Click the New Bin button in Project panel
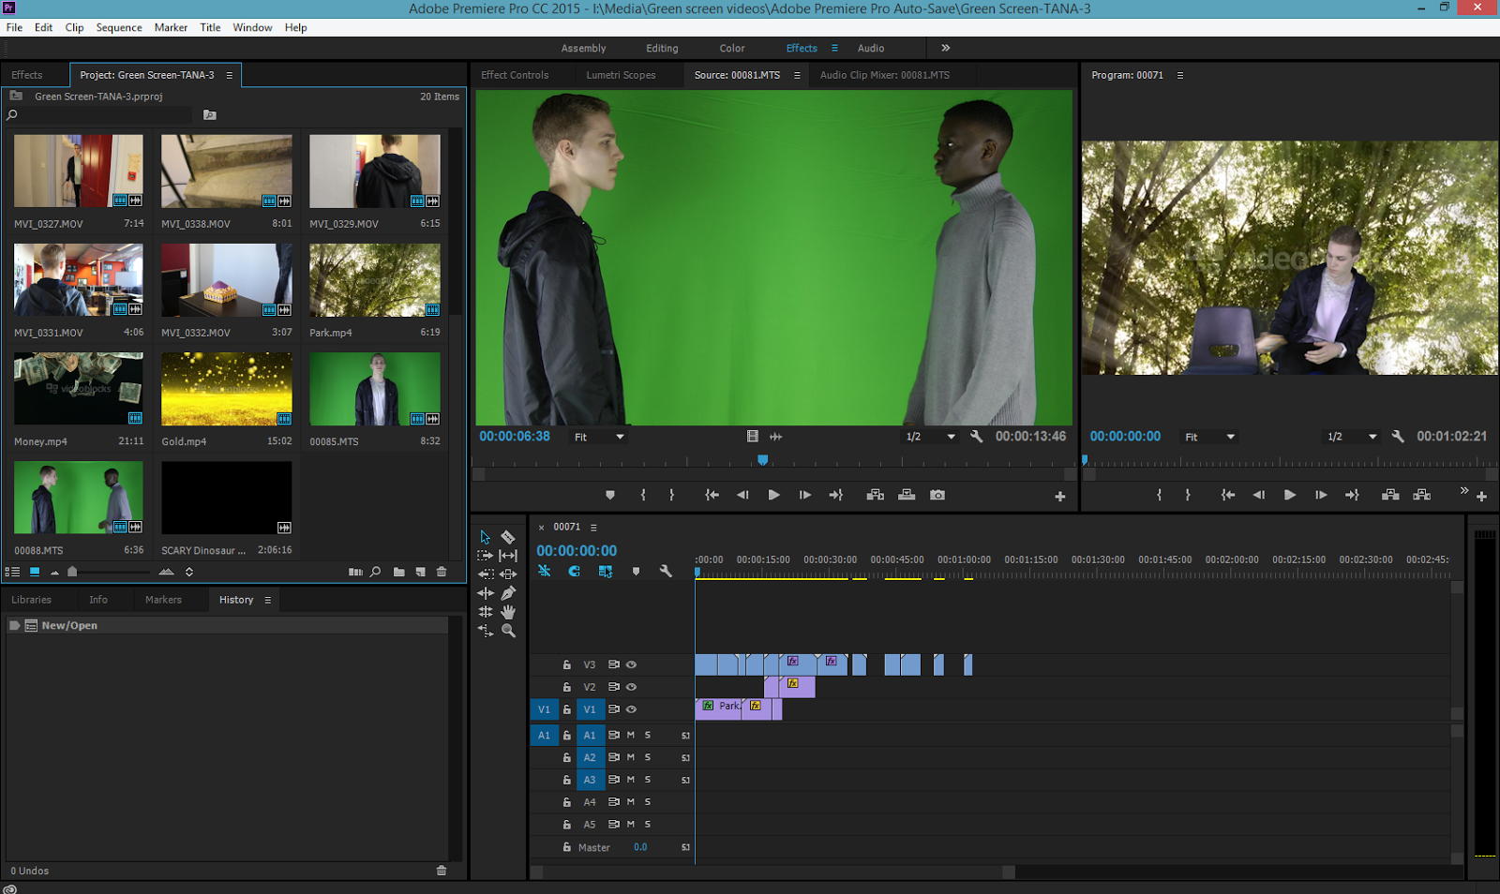The image size is (1500, 894). click(x=399, y=572)
